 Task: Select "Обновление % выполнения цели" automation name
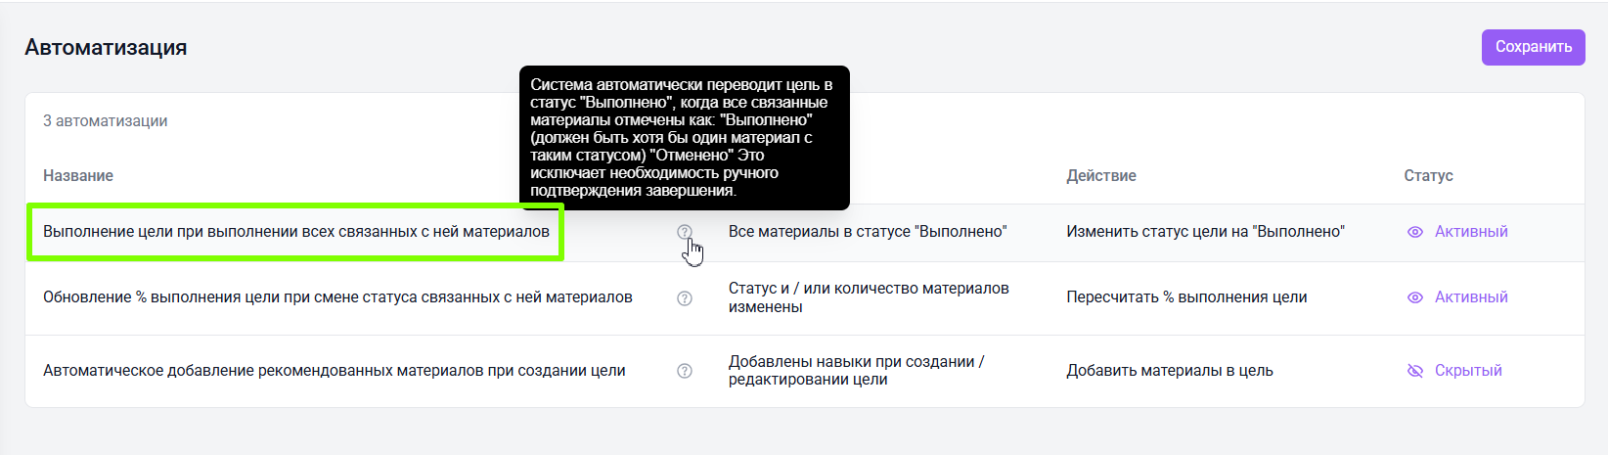337,297
